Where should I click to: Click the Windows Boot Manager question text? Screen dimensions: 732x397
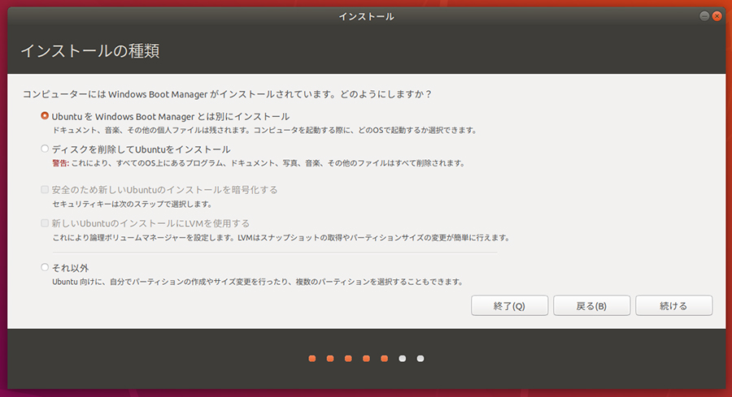[x=228, y=94]
